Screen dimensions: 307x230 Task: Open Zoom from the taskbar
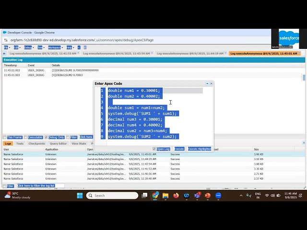218,195
